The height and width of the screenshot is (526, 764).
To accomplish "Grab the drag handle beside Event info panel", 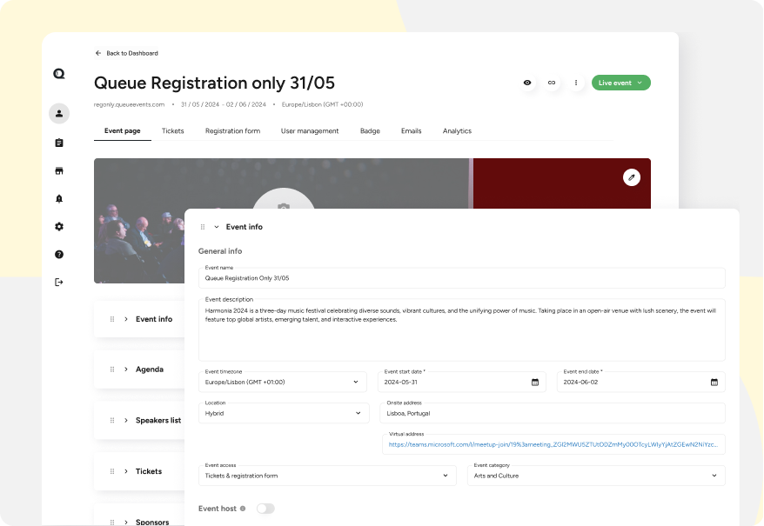I will pos(203,227).
